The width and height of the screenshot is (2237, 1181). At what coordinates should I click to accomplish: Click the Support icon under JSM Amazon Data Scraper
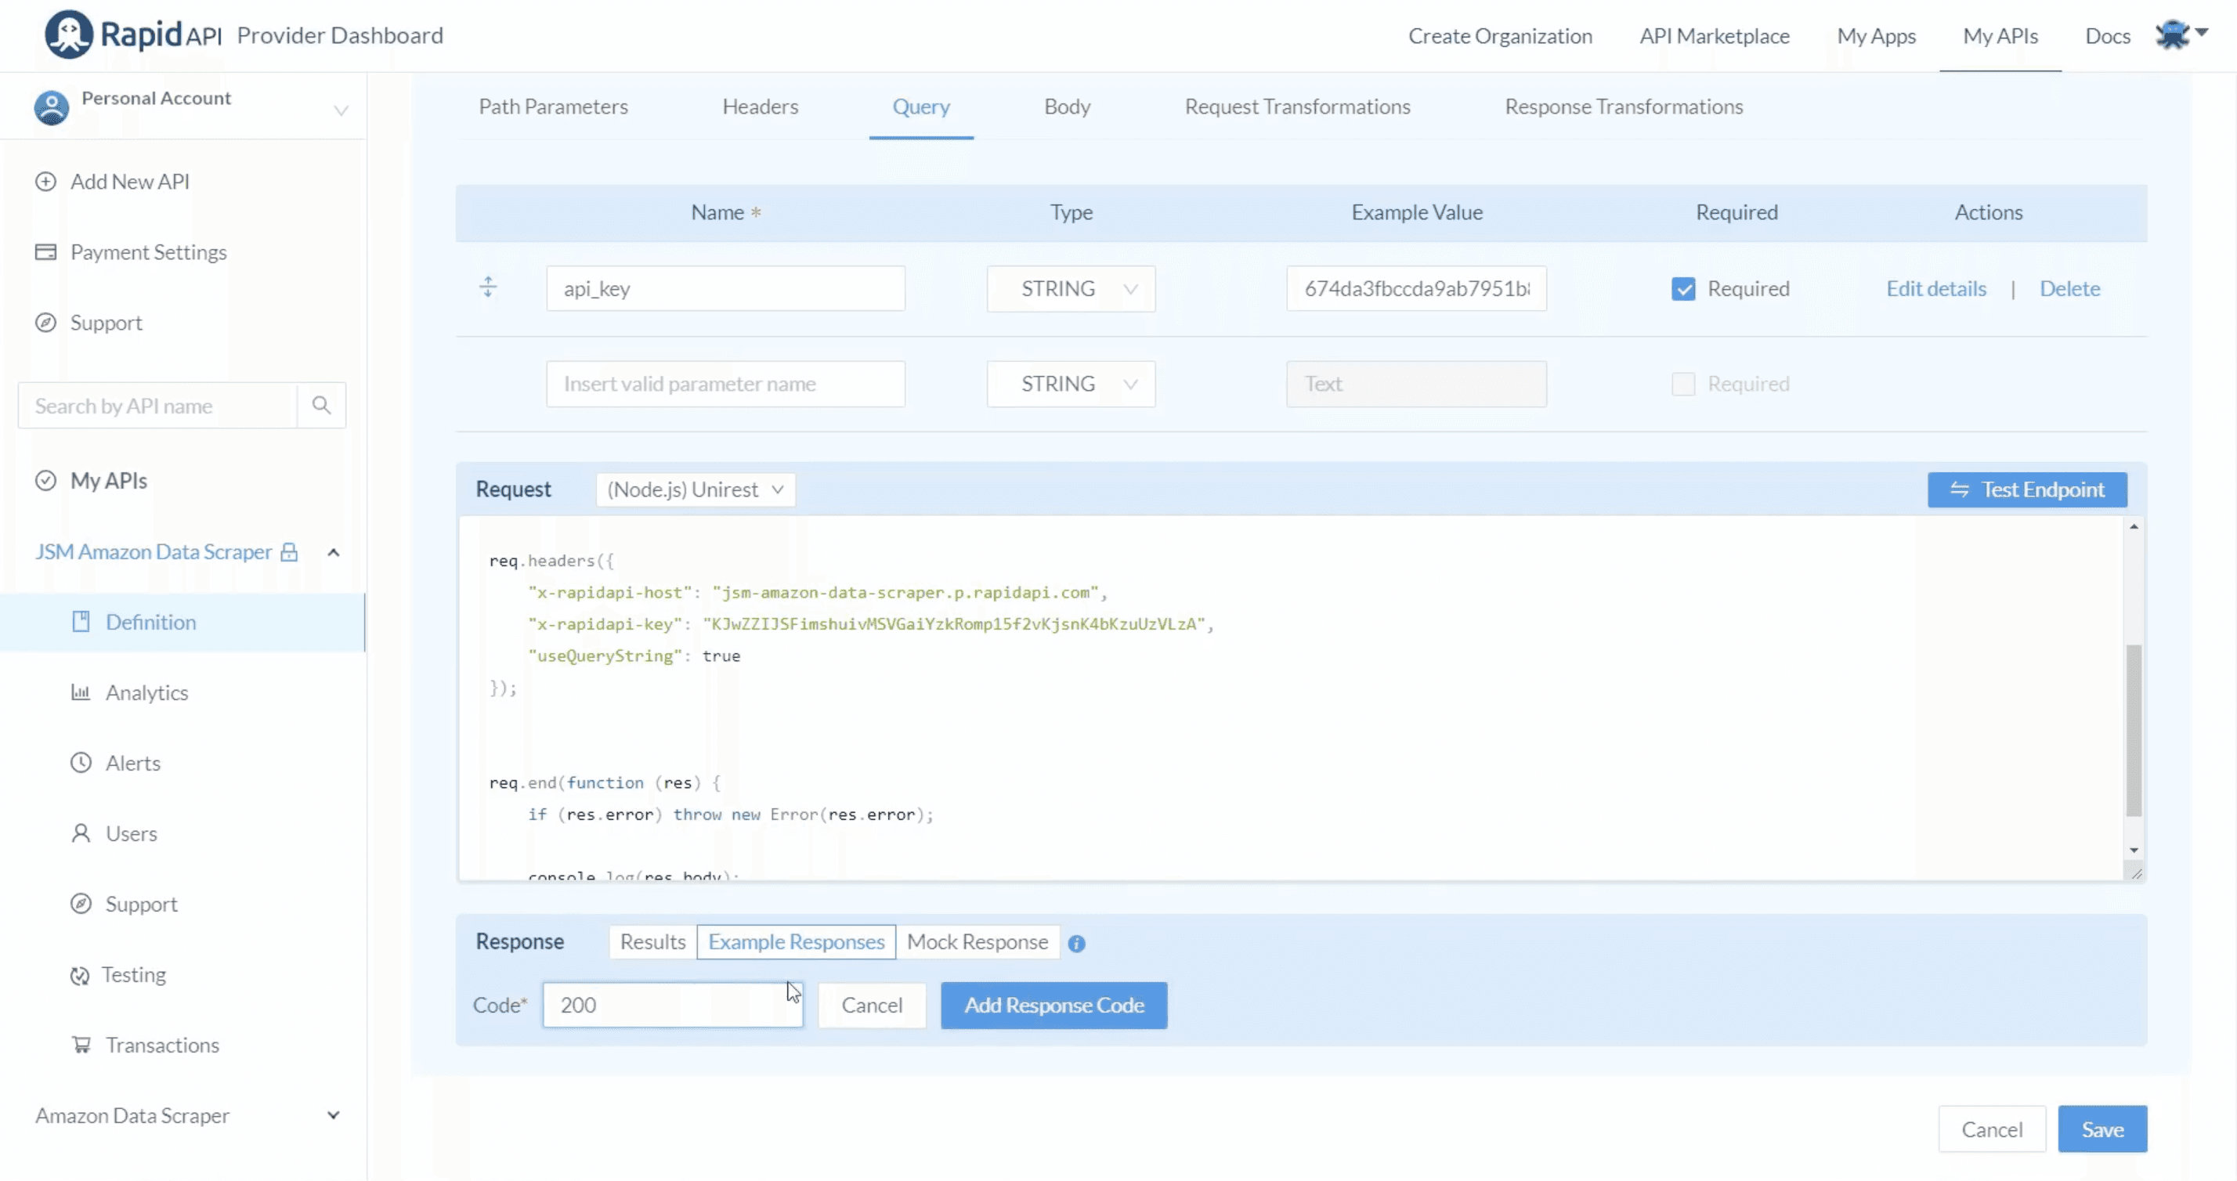coord(81,904)
